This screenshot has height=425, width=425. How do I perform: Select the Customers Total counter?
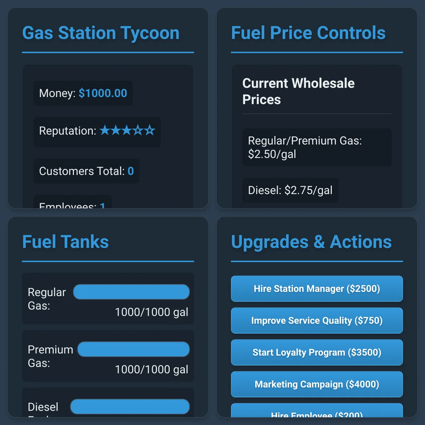pyautogui.click(x=86, y=171)
